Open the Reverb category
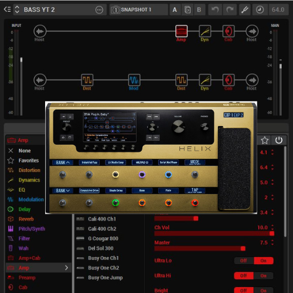293x293 pixels. pos(26,219)
